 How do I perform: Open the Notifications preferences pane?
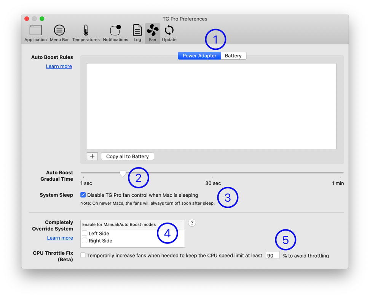pos(115,33)
